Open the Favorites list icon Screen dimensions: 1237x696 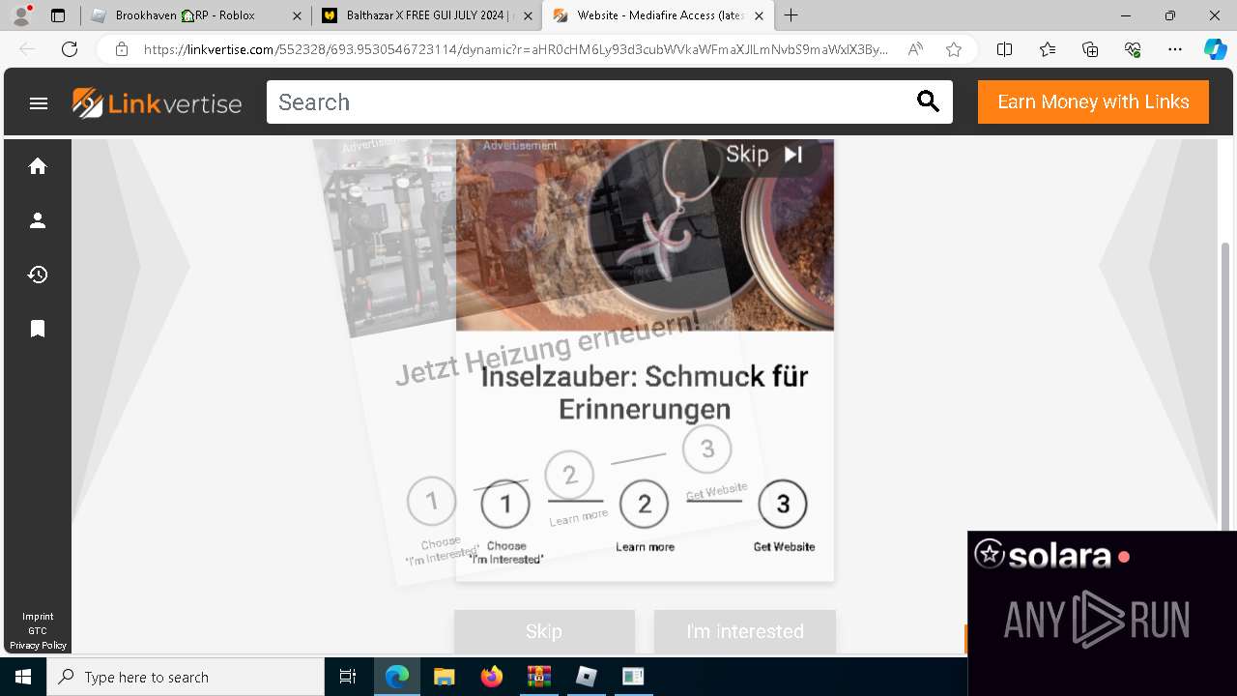coord(1048,49)
